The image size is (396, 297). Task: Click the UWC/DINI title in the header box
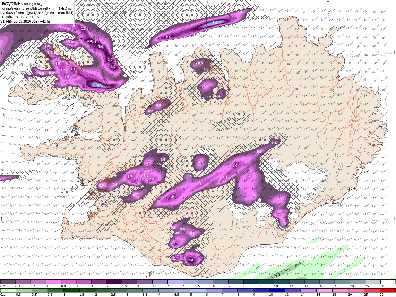(x=10, y=3)
